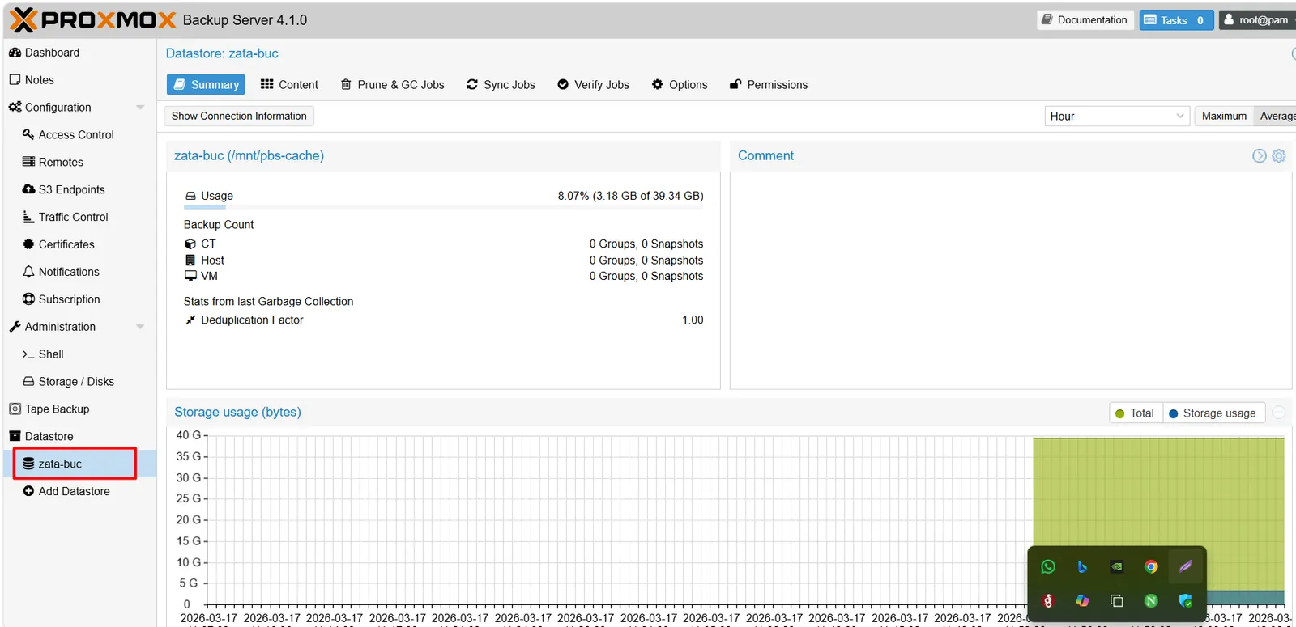Viewport: 1296px width, 627px height.
Task: Toggle the Total series legend
Action: point(1135,413)
